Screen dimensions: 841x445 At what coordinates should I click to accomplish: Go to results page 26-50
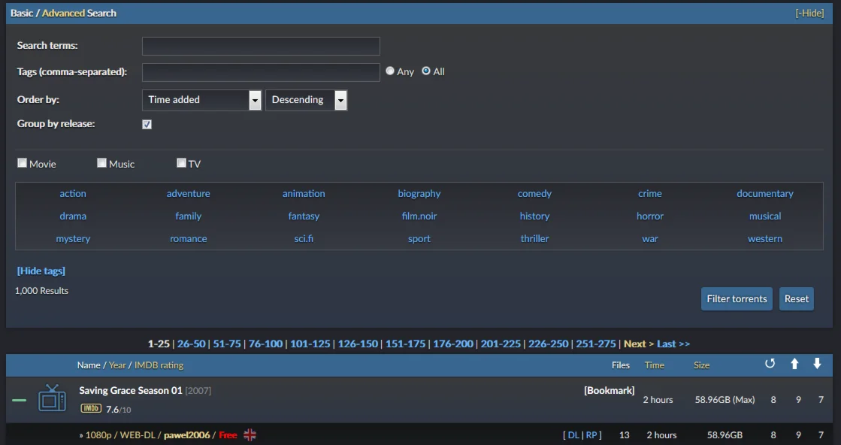[191, 344]
